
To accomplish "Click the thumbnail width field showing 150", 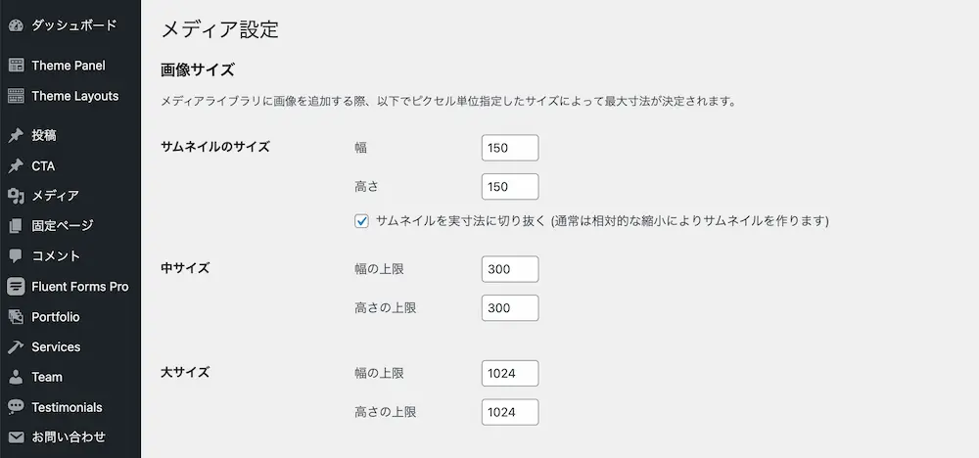I will click(510, 148).
